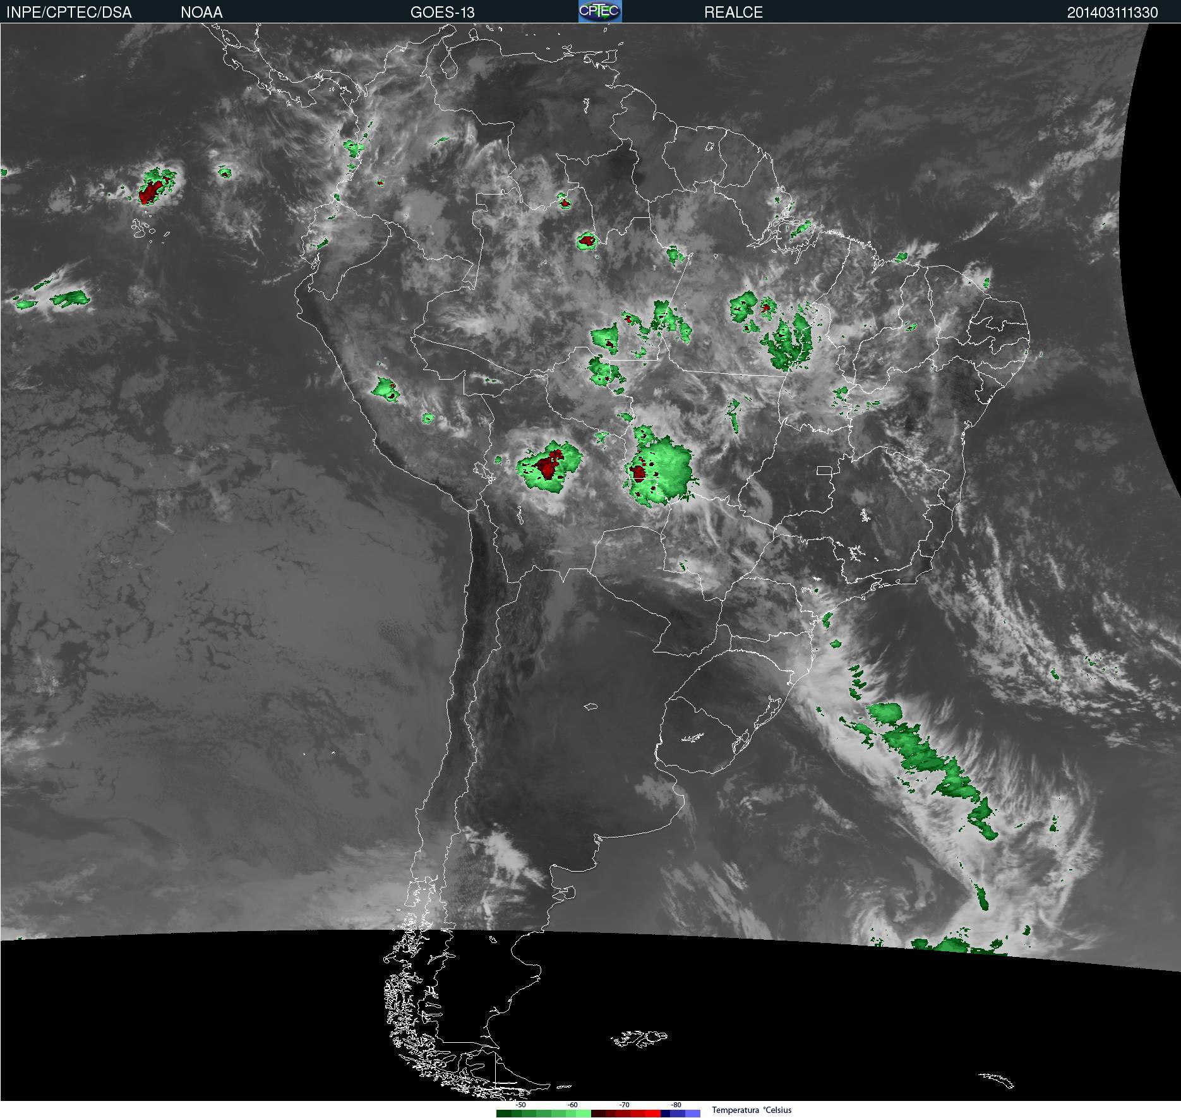Click the -80 temperature scale label
The image size is (1181, 1118).
pos(676,1105)
